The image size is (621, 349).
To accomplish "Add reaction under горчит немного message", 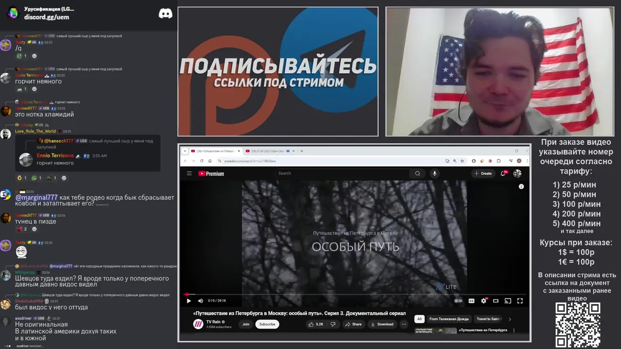I will pyautogui.click(x=34, y=89).
